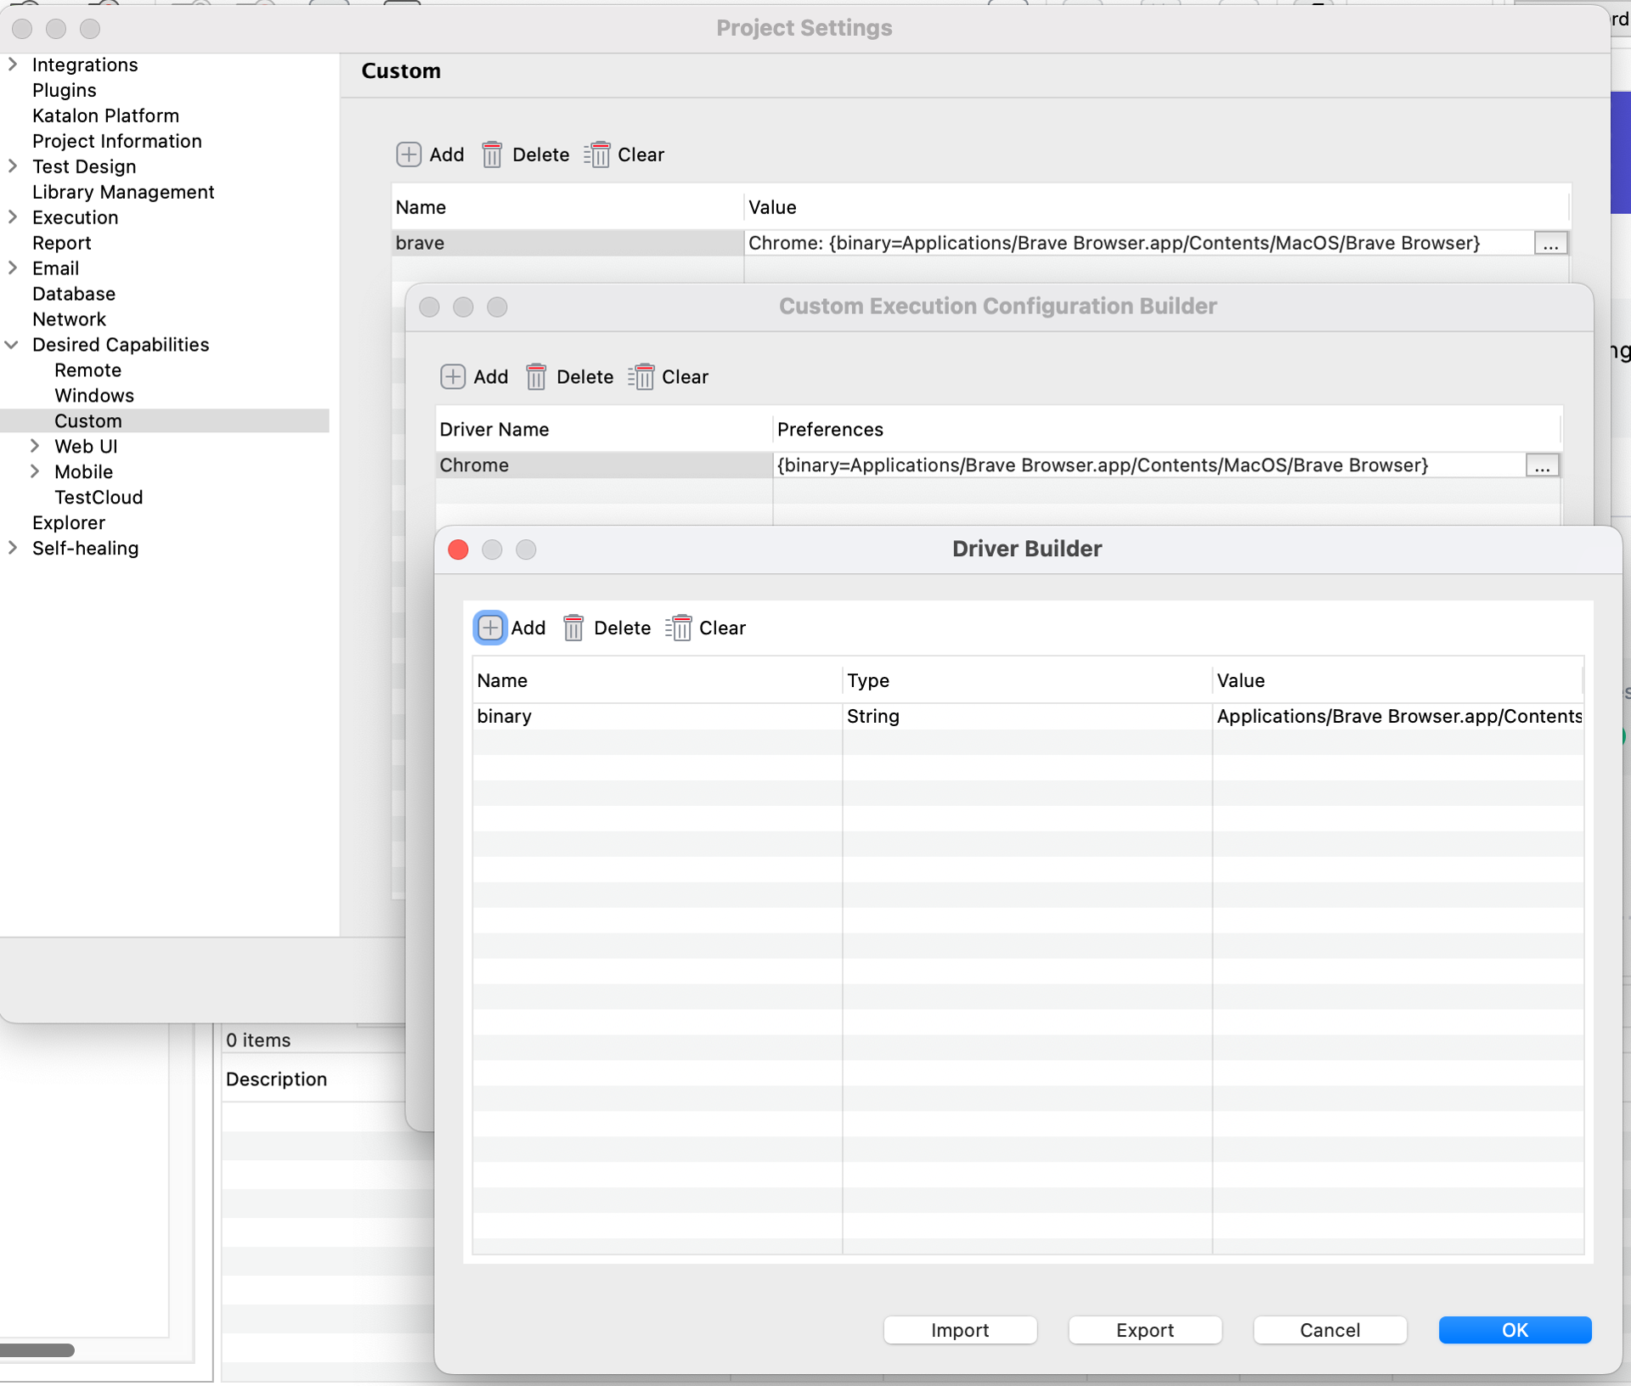The image size is (1631, 1386).
Task: Collapse the Desired Capabilities section
Action: tap(12, 345)
